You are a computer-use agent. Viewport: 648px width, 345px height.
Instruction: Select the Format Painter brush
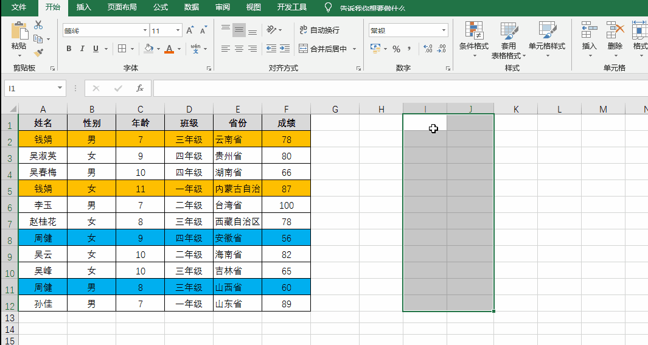click(38, 53)
